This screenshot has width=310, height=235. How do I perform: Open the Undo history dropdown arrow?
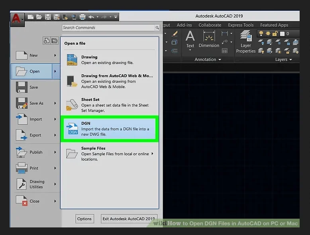[x=98, y=17]
